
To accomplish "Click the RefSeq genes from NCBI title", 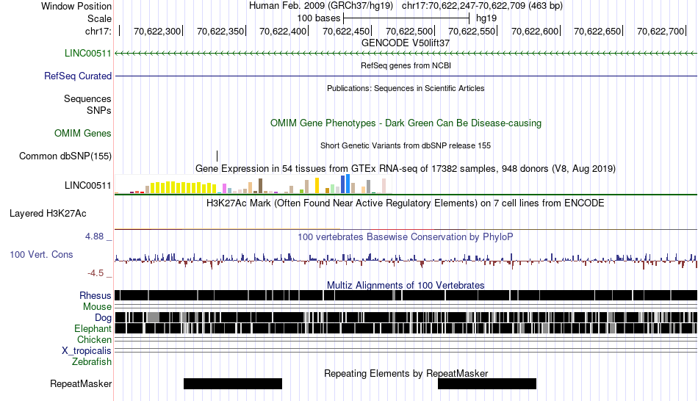I will (406, 65).
